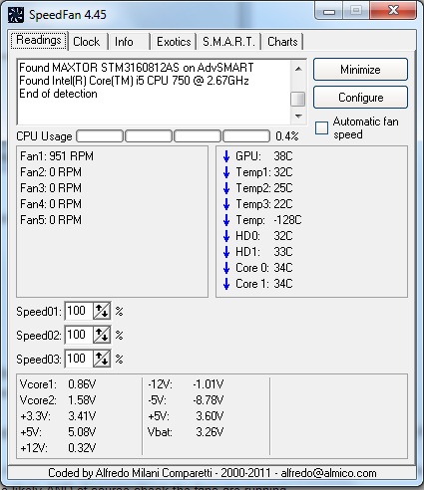
Task: Click the Speed03 up/down stepper
Action: (102, 359)
